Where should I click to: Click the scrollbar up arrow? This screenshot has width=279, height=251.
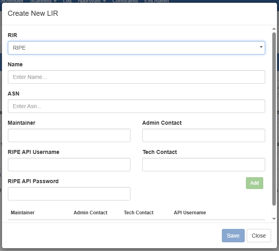click(274, 29)
